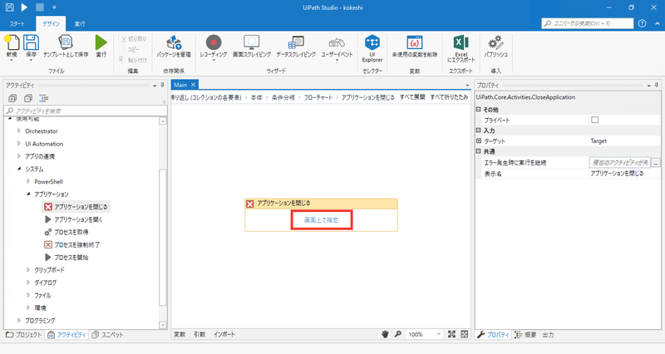This screenshot has height=354, width=665.
Task: Open 画面スクレイピング wizard
Action: coord(252,47)
